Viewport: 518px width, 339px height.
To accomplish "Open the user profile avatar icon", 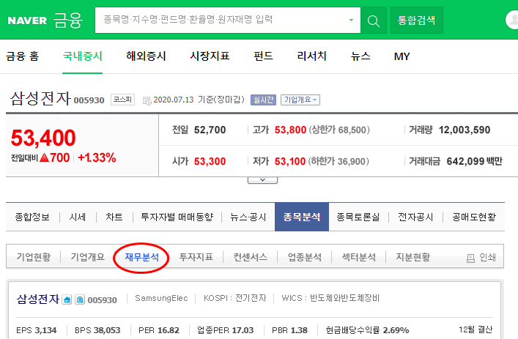I will tap(512, 20).
